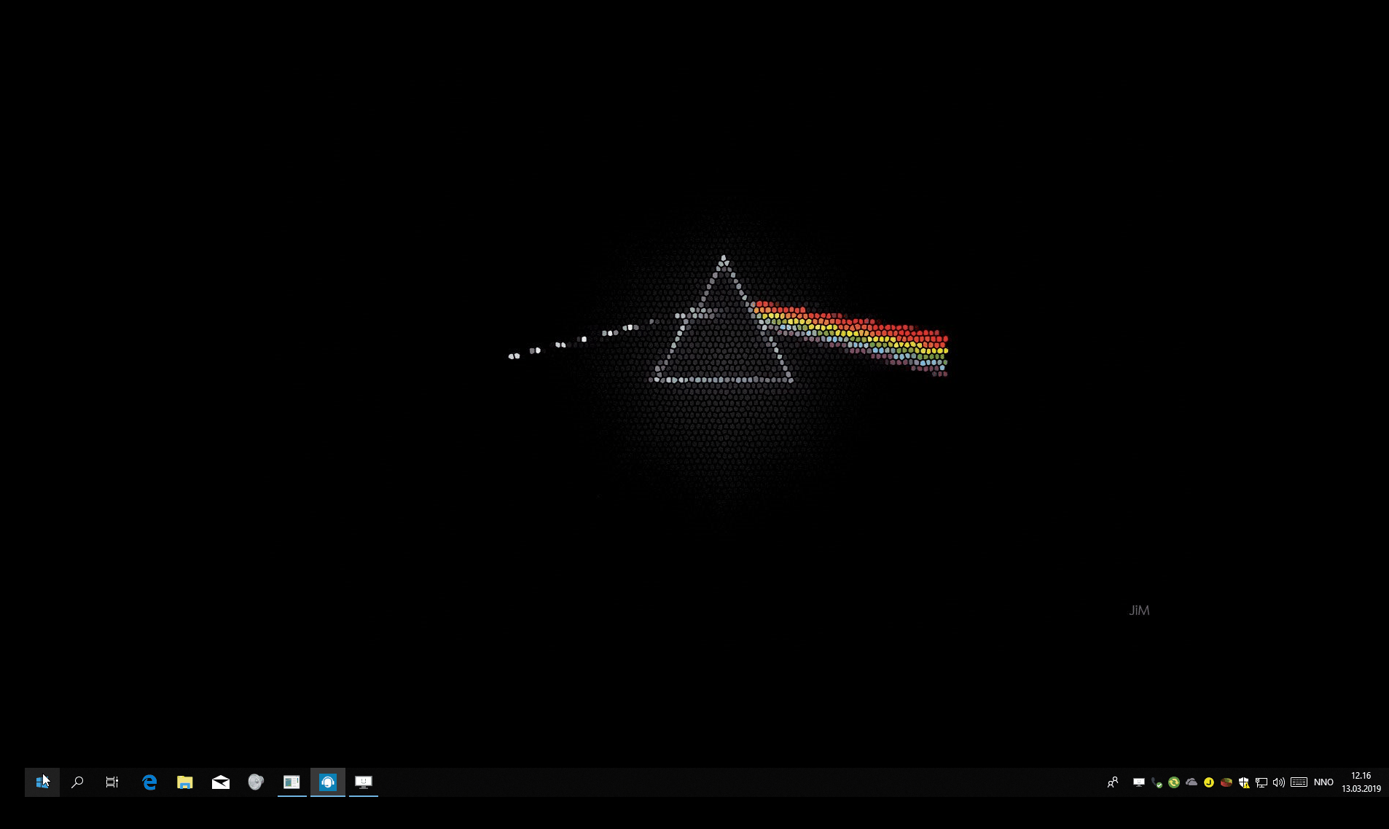
Task: Click the yellow circular J tray icon
Action: point(1209,782)
